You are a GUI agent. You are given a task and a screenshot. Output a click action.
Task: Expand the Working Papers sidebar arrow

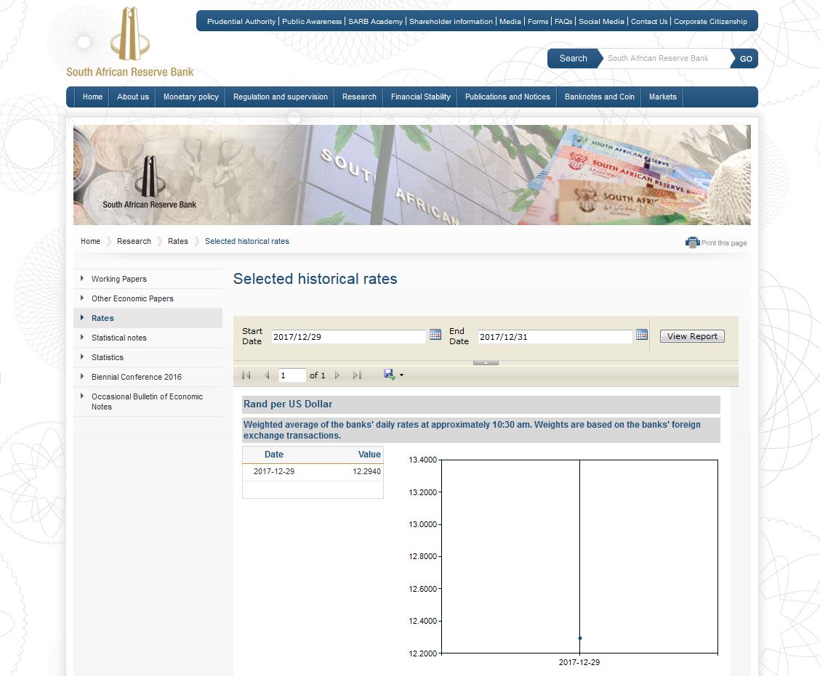82,278
